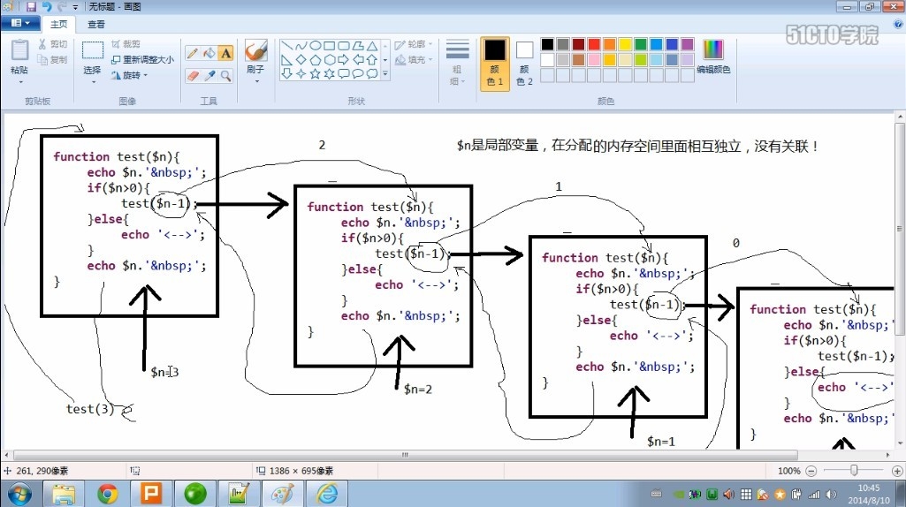Screen dimensions: 906x507
Task: Choose the pentagon shape
Action: [x=315, y=59]
